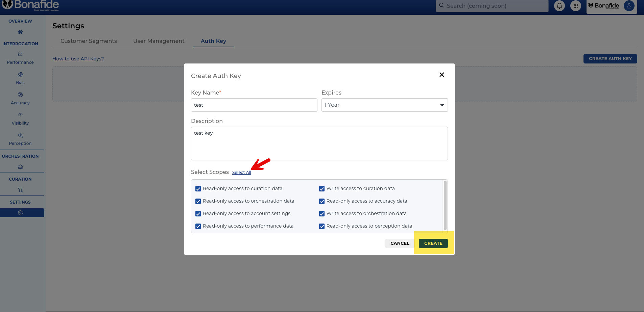Screen dimensions: 644x312
Task: Open the Accuracy target icon
Action: 20,95
